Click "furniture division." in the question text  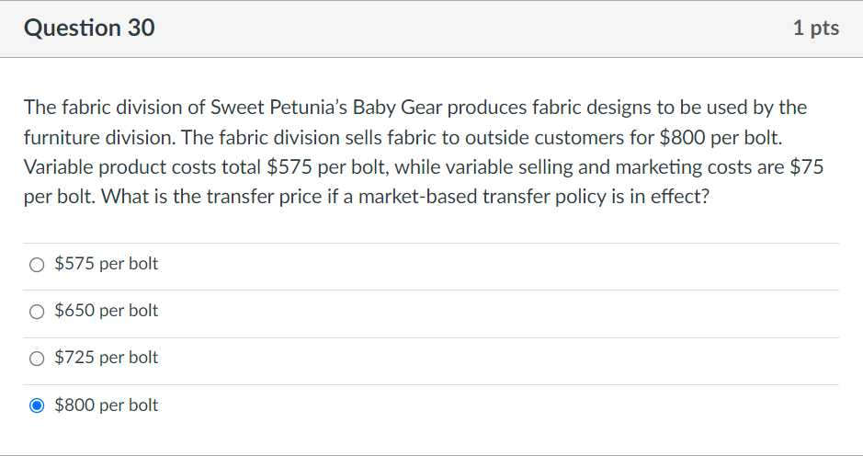[100, 138]
